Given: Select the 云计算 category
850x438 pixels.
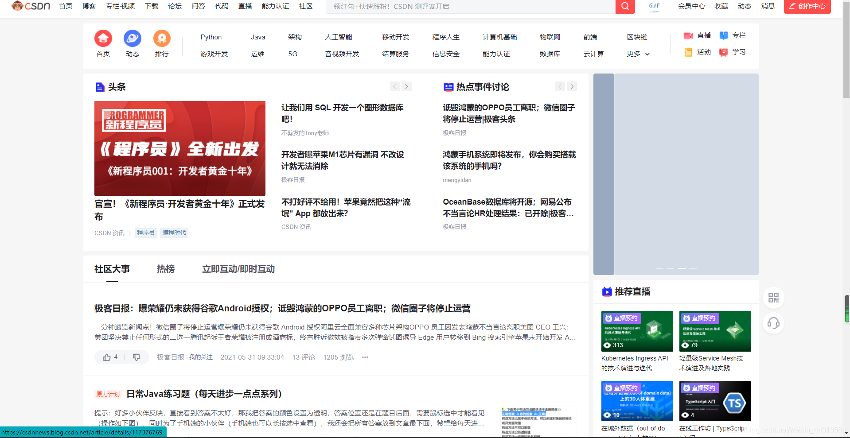Looking at the screenshot, I should click(593, 54).
